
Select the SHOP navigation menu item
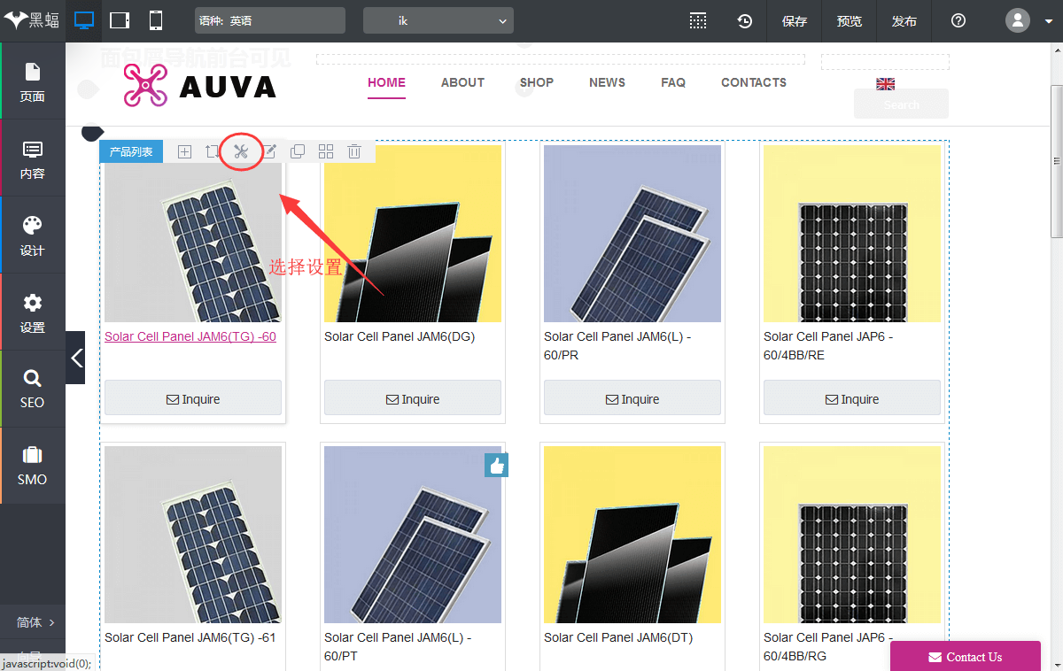click(x=536, y=82)
